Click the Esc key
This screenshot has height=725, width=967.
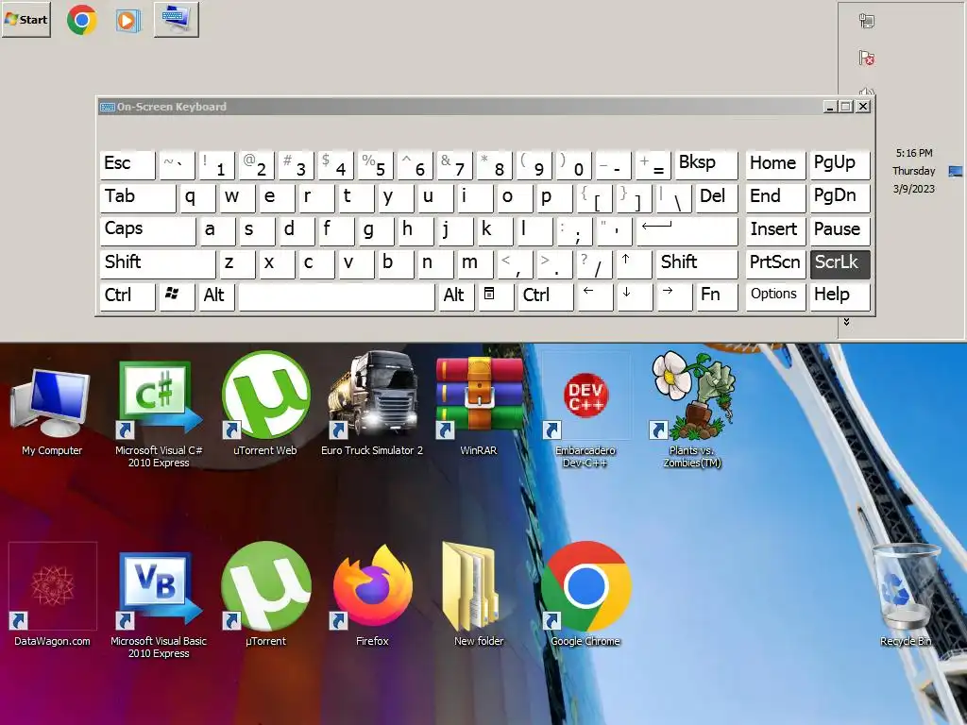click(127, 165)
